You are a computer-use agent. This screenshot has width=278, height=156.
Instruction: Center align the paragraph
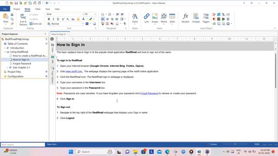(x=107, y=19)
